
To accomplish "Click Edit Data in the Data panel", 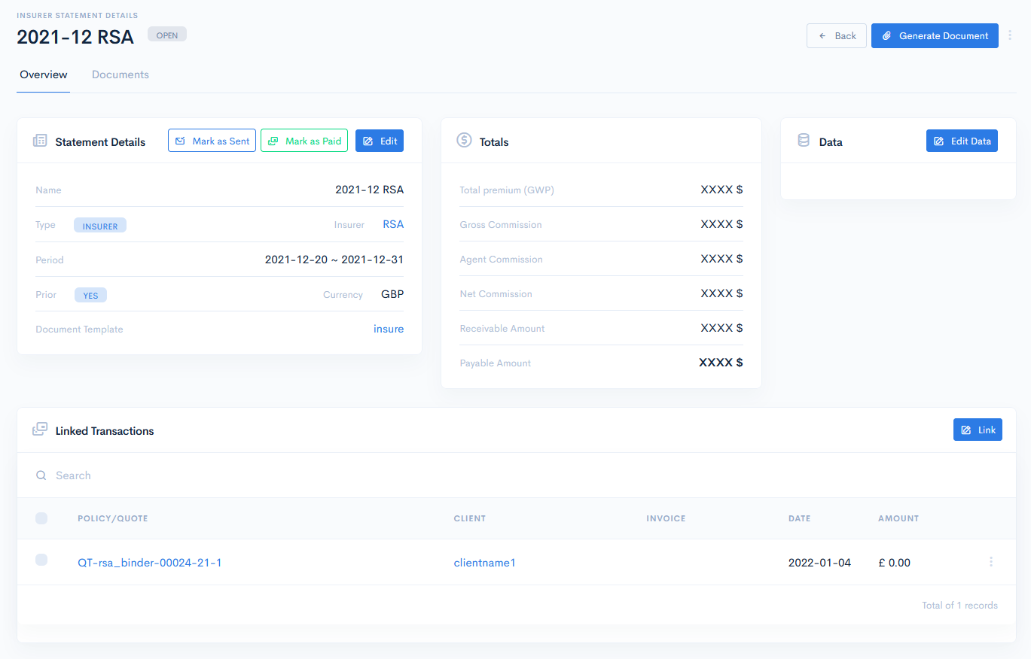I will pyautogui.click(x=962, y=141).
